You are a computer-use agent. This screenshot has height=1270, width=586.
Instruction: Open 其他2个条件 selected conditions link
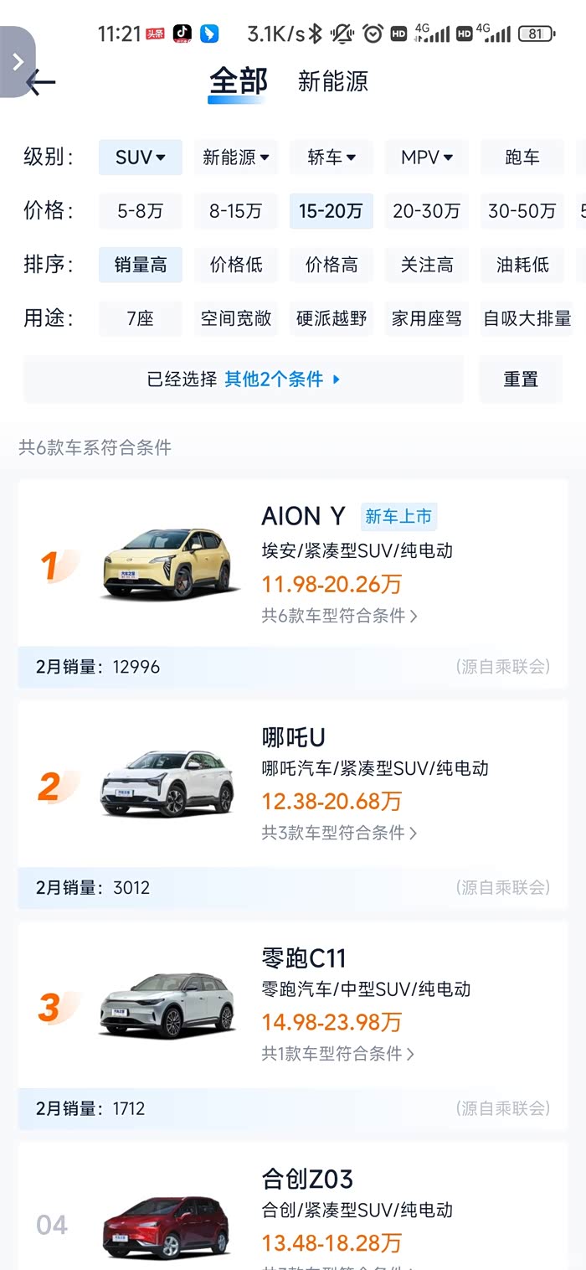tap(282, 379)
